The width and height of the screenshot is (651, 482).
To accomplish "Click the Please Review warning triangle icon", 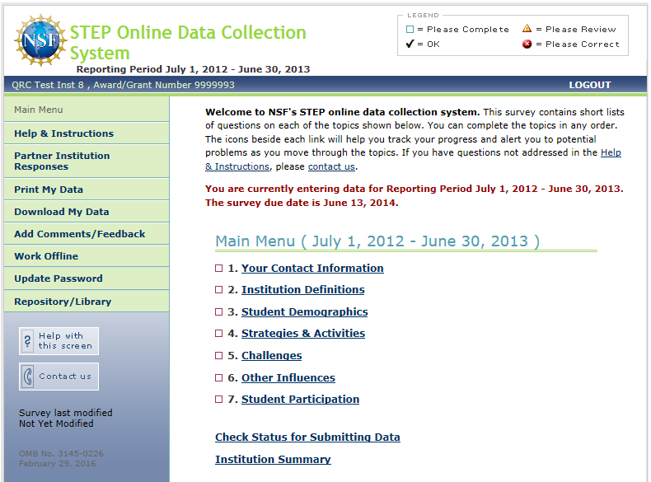I will 527,28.
